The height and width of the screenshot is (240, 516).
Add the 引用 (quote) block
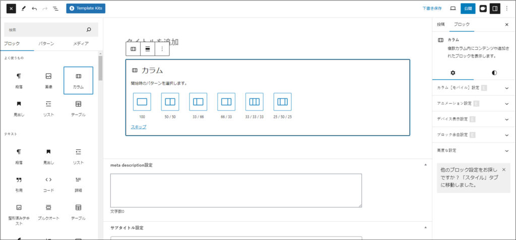[19, 183]
